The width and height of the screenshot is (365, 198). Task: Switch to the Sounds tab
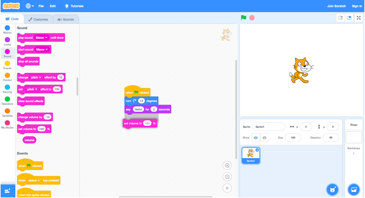(66, 19)
